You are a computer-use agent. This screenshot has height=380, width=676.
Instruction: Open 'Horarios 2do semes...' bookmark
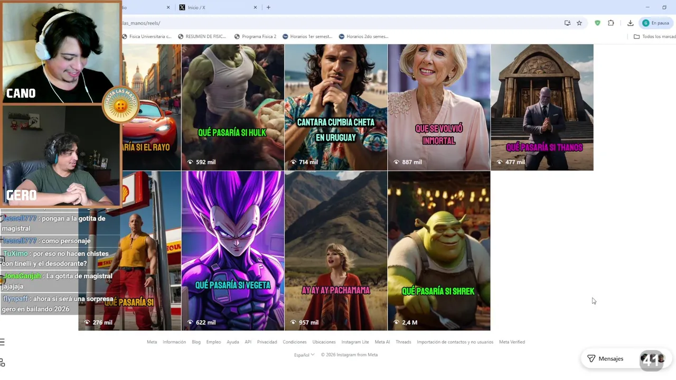[x=364, y=36]
